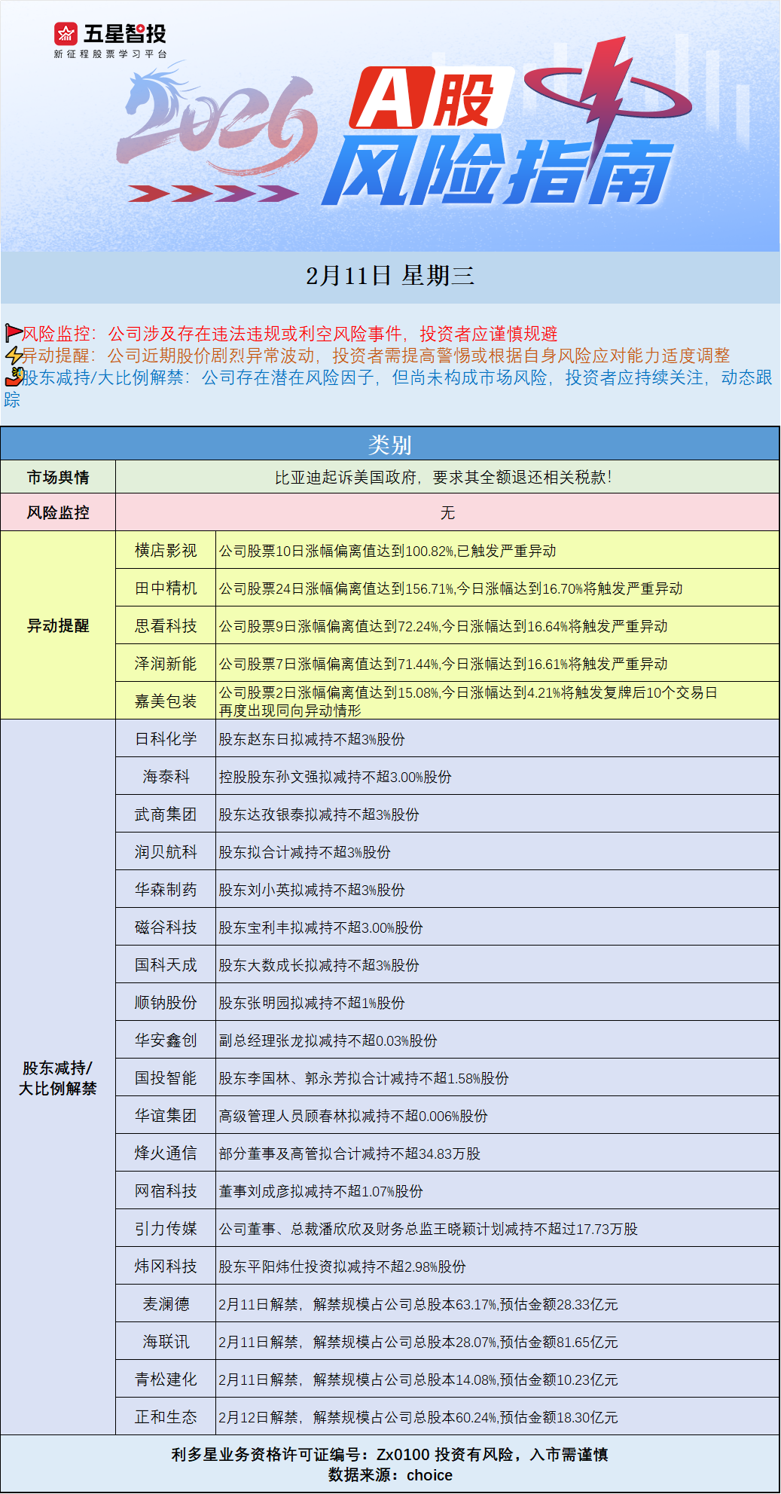Screen dimensions: 781x1494
Task: Click stock name 正和生态
Action: (x=166, y=1417)
